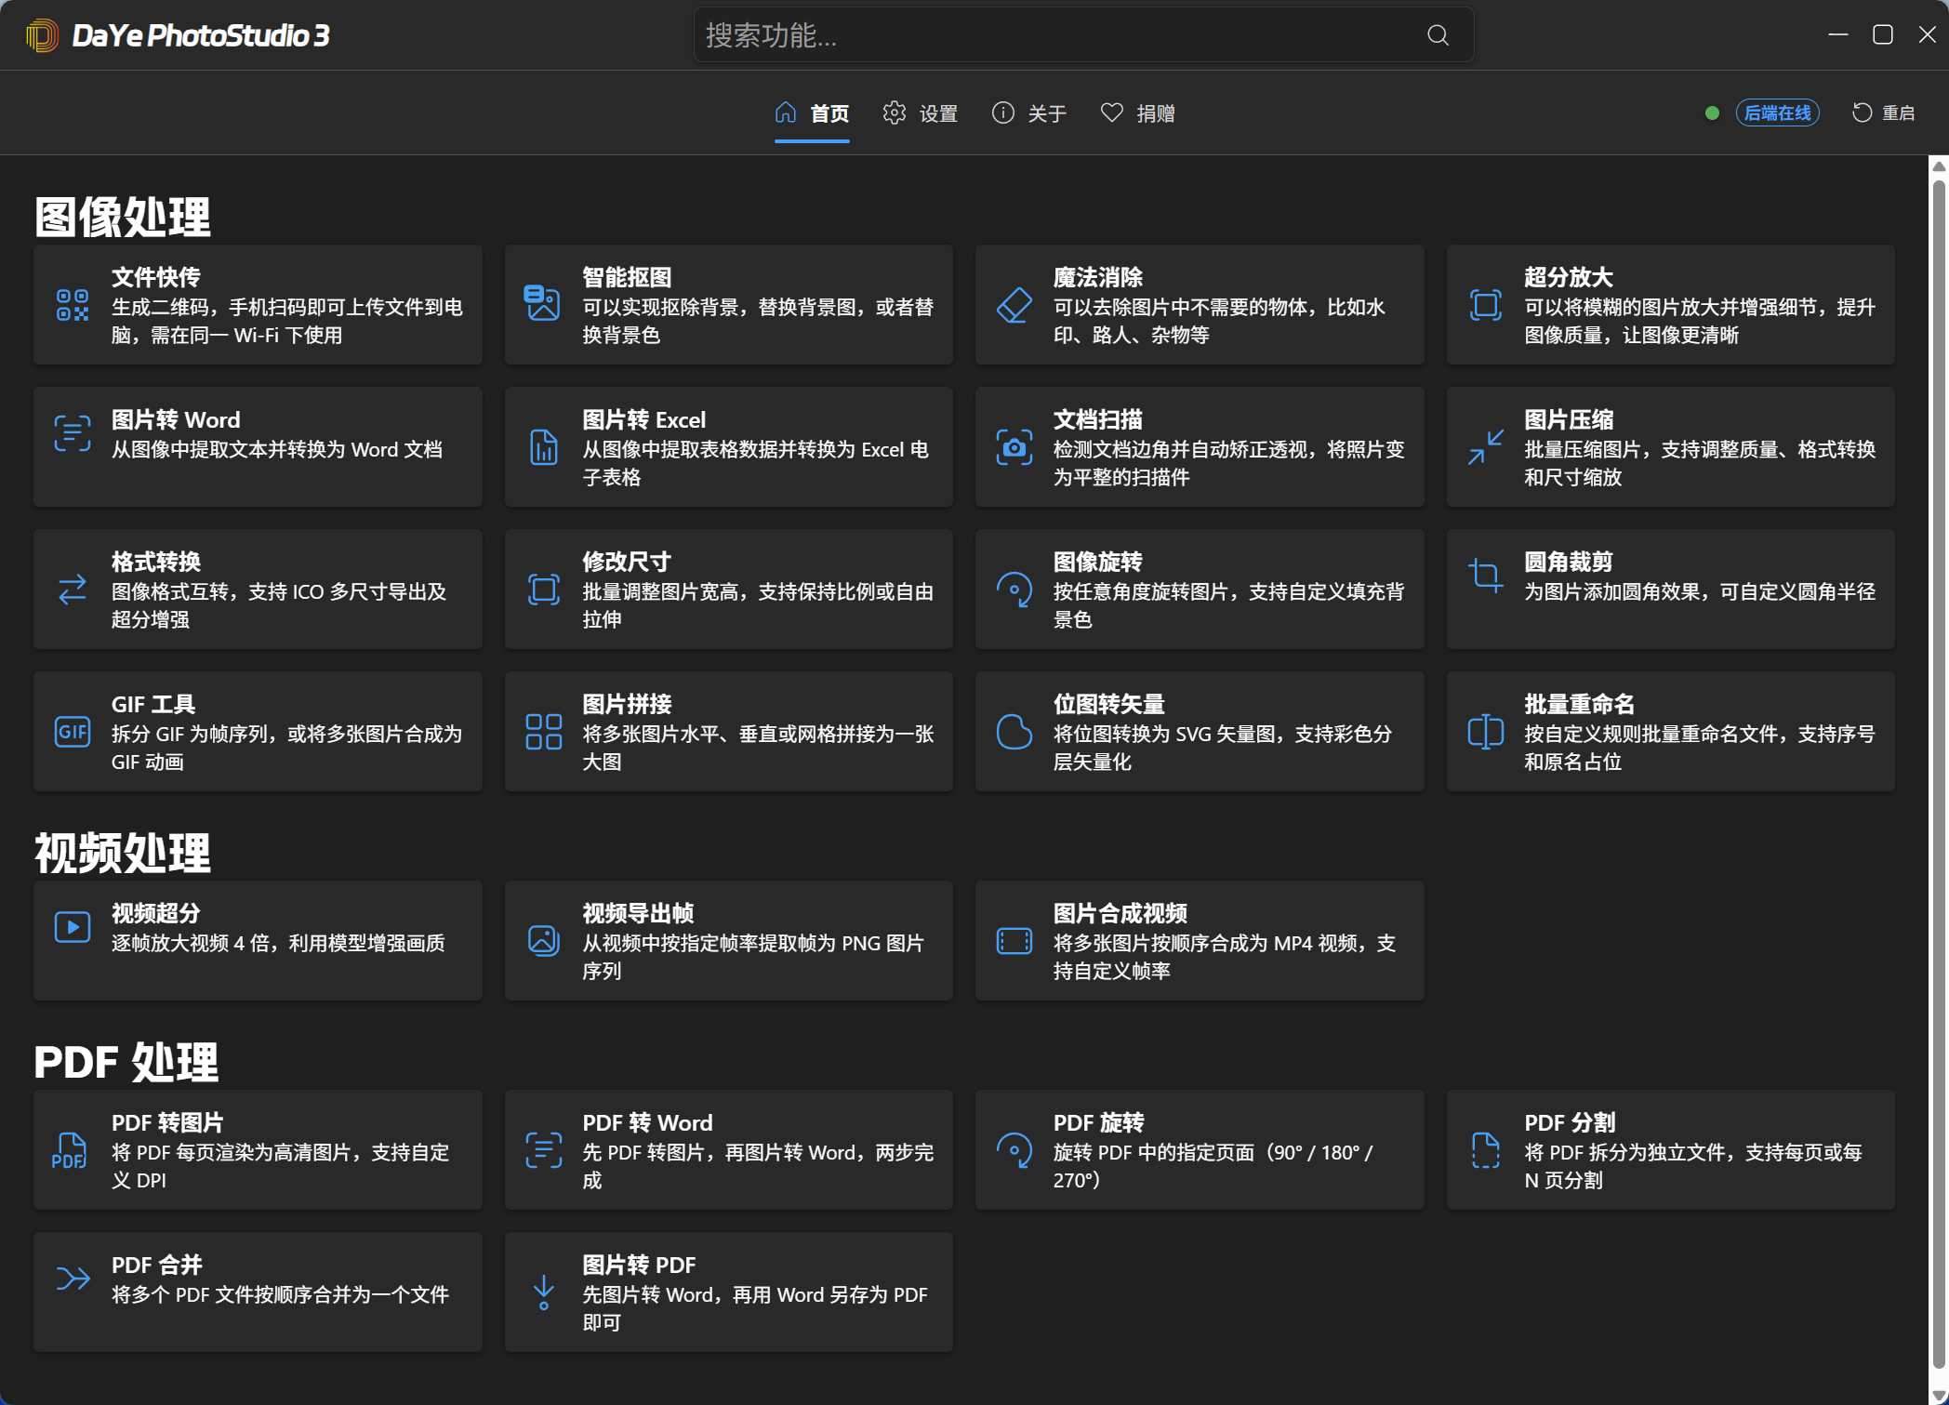This screenshot has height=1405, width=1949.
Task: Click the 图片转 Excel document icon
Action: (543, 447)
